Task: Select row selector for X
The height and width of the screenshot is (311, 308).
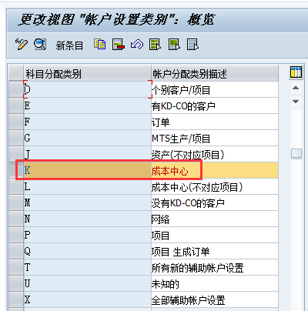Action: pyautogui.click(x=16, y=299)
